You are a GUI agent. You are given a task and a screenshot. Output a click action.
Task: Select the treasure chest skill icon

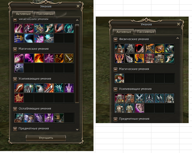click(x=159, y=48)
